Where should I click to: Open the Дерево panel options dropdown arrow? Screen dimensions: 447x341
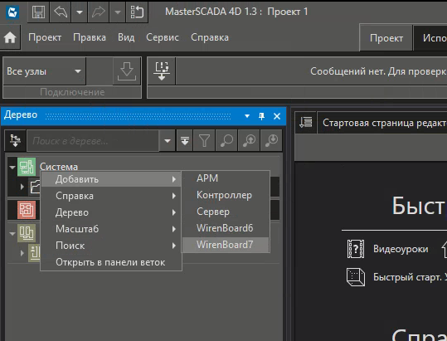click(247, 116)
